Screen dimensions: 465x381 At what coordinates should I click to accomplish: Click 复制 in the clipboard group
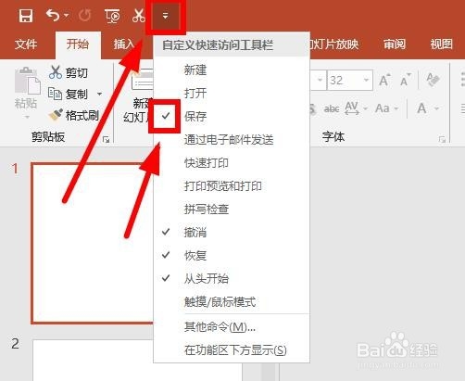(68, 94)
